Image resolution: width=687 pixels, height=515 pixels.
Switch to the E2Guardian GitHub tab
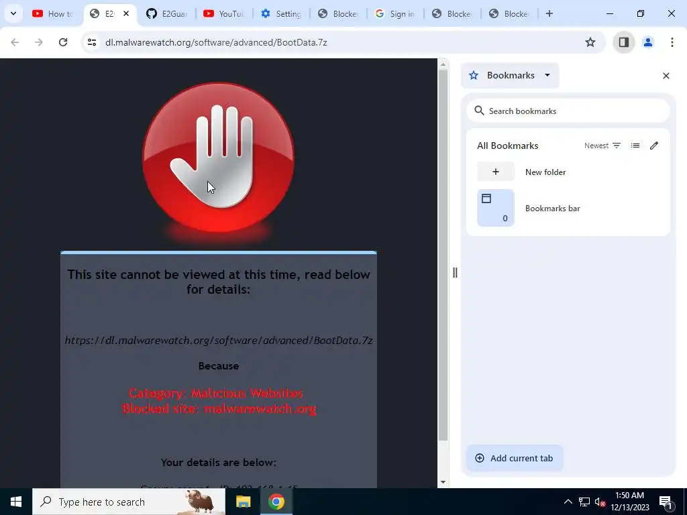(166, 13)
